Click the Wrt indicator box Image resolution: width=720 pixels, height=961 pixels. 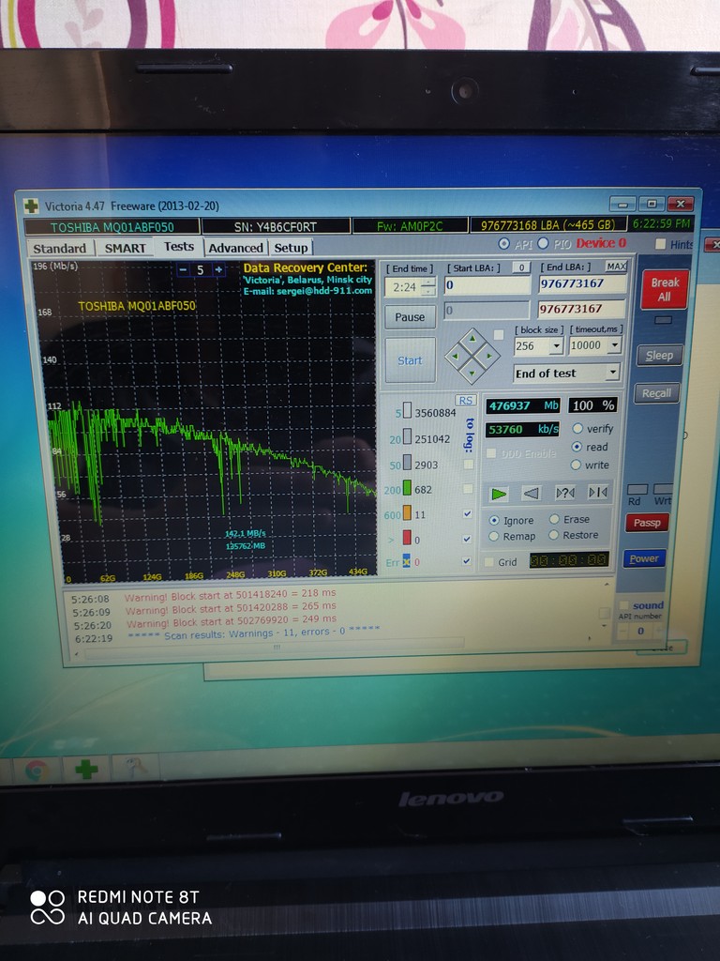pyautogui.click(x=663, y=488)
